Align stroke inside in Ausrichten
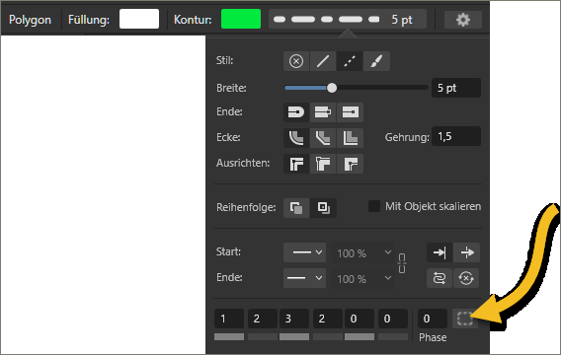561x355 pixels. click(323, 164)
